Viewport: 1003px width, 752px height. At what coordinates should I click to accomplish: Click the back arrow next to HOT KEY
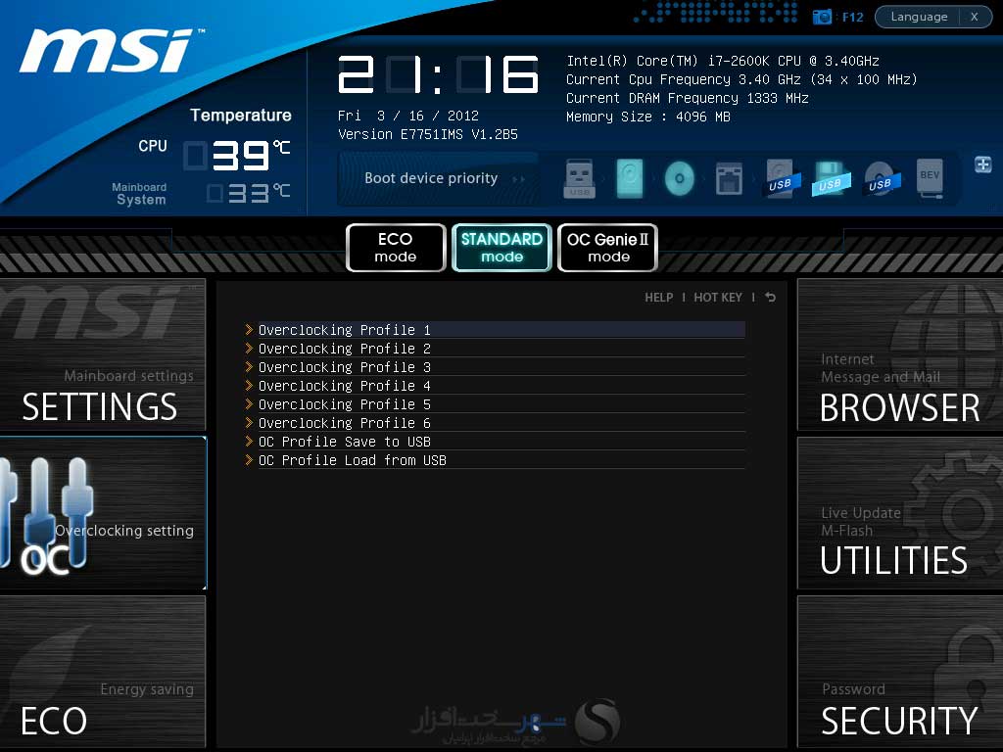point(770,298)
